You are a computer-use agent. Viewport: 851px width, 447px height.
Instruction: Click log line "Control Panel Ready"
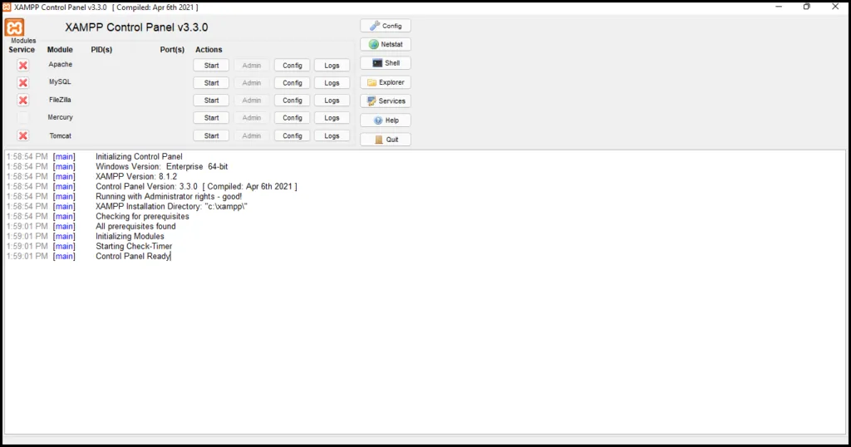[133, 256]
